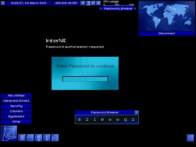Image resolution: width=196 pixels, height=147 pixels.
Task: Decrease Password_Breaker CPU priority with left arrow
Action: pos(101,9)
